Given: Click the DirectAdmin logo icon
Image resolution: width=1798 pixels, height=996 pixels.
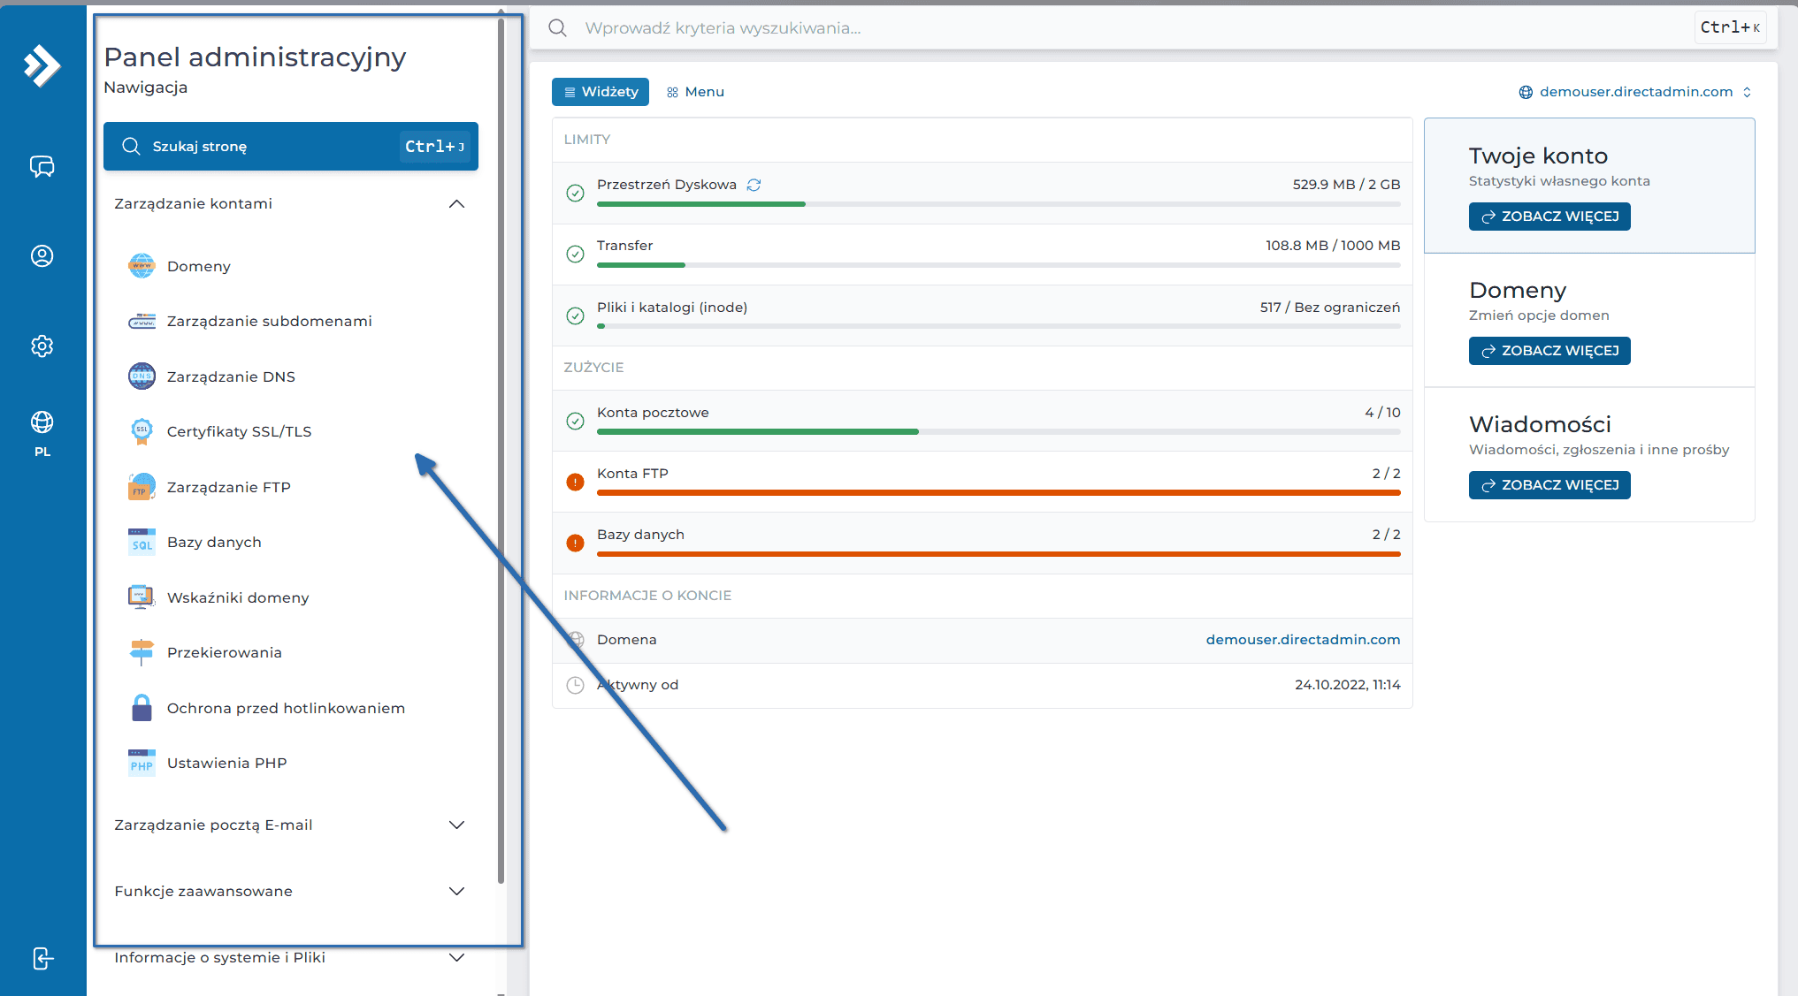Looking at the screenshot, I should pyautogui.click(x=42, y=65).
